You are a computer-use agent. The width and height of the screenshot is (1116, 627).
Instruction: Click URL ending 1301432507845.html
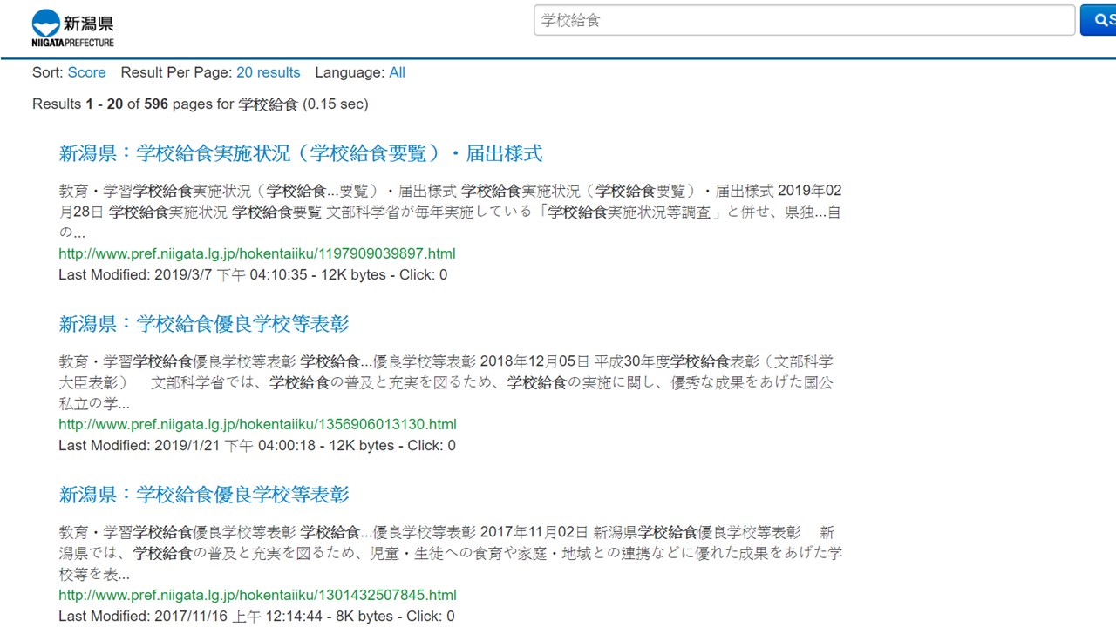(x=257, y=595)
